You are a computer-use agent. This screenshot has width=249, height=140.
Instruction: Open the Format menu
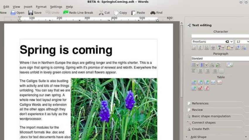click(41, 7)
